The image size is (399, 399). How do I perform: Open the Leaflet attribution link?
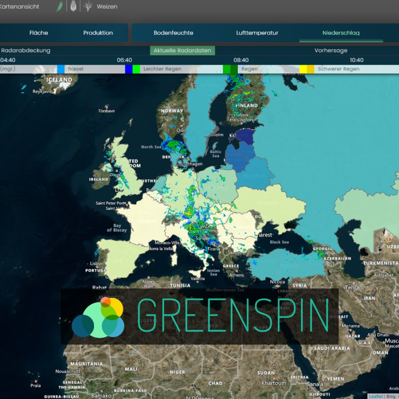coord(376,396)
